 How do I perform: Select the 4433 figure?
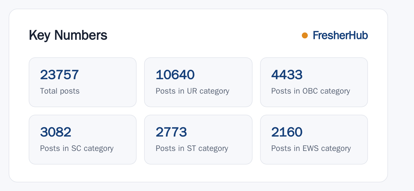(287, 75)
